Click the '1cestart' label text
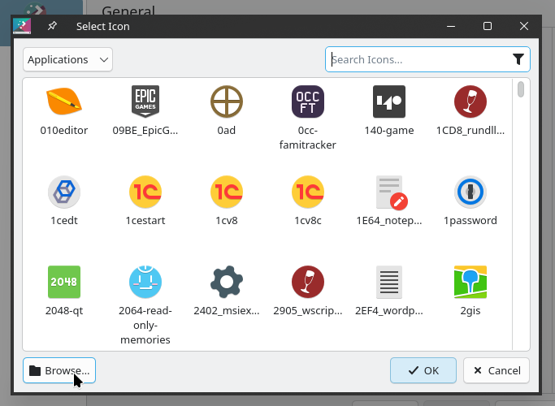The height and width of the screenshot is (406, 555). pyautogui.click(x=145, y=220)
